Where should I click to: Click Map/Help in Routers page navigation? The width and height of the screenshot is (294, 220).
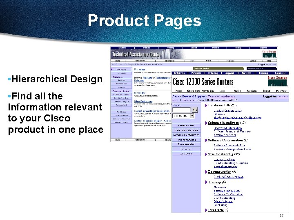point(281,91)
